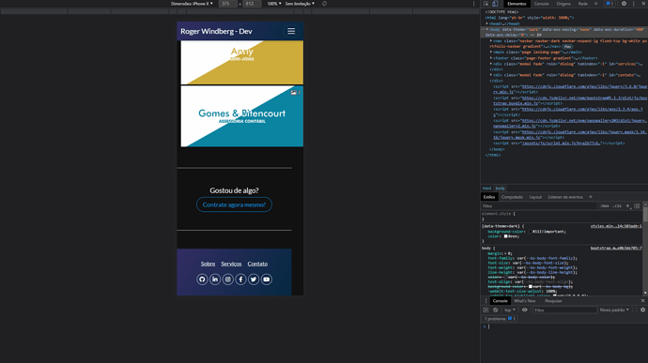Open the Dimensões: iPhone X dropdown

point(192,4)
